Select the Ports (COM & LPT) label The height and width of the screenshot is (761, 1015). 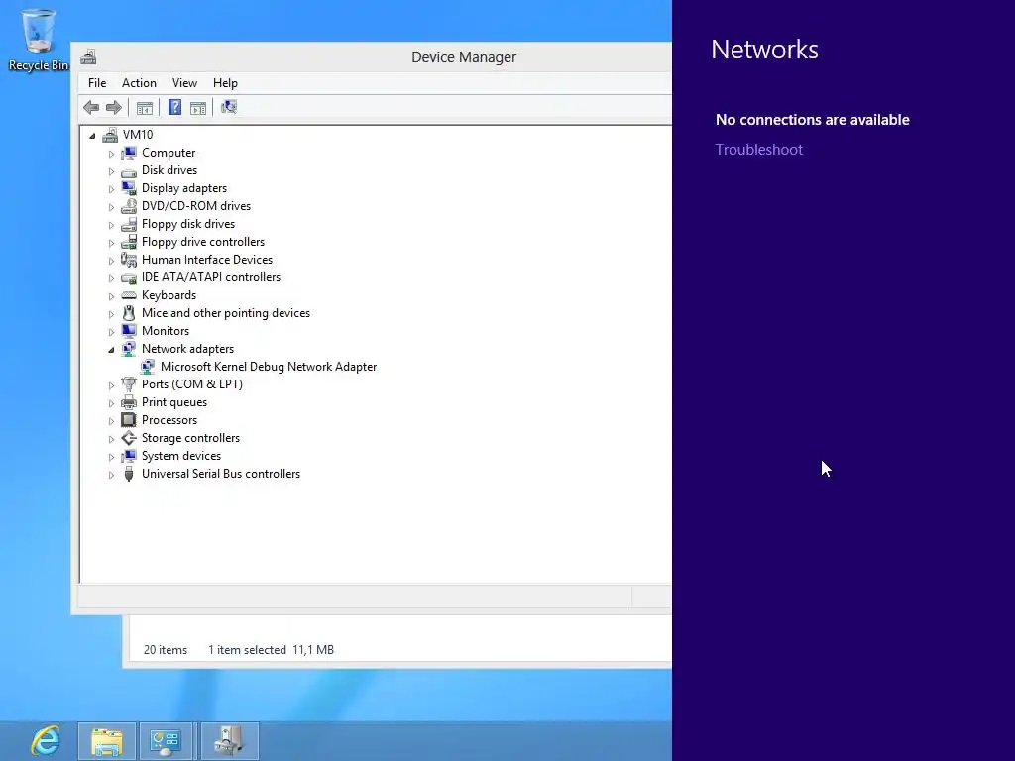point(192,384)
